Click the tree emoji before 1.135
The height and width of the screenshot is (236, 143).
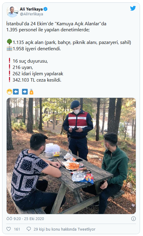click(x=9, y=42)
